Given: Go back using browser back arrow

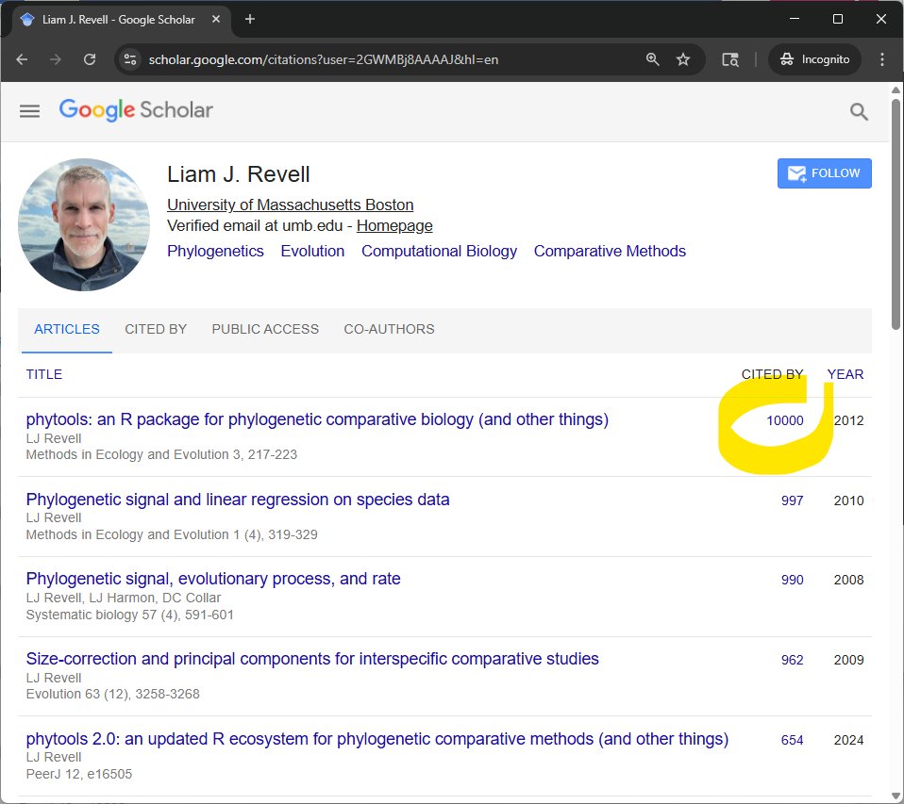Looking at the screenshot, I should pos(22,59).
